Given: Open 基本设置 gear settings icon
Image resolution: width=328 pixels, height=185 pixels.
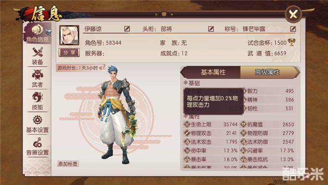Looking at the screenshot, I should pos(37,124).
